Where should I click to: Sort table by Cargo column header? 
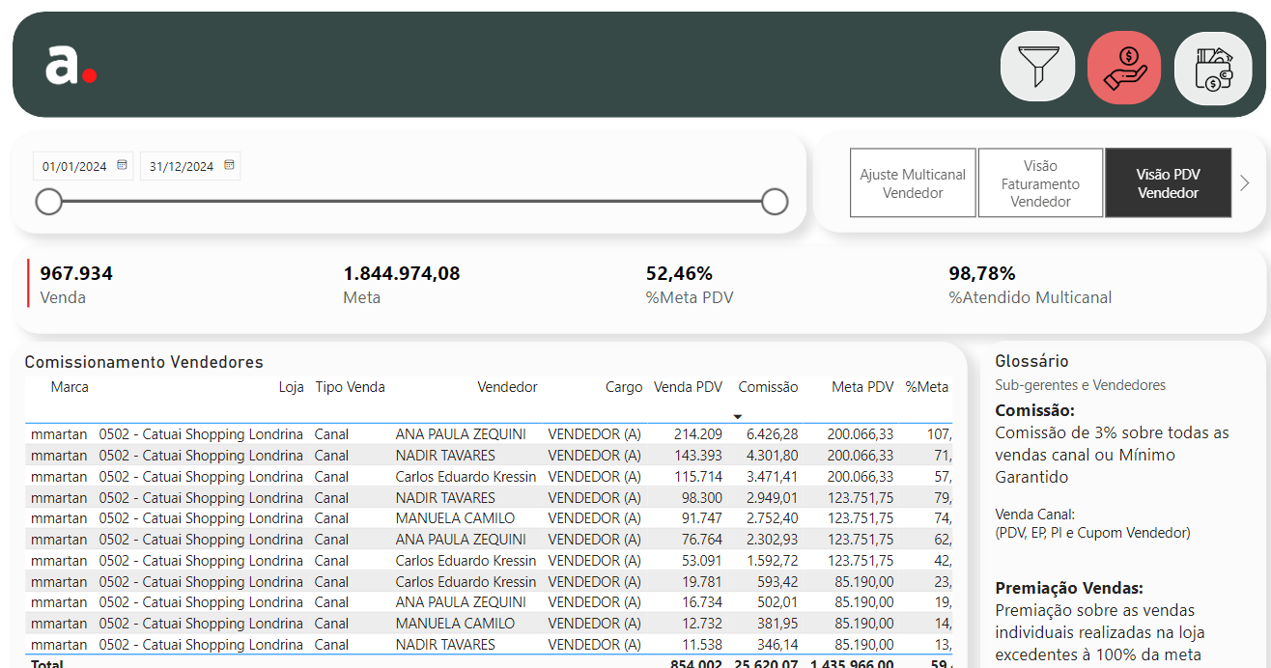click(624, 387)
